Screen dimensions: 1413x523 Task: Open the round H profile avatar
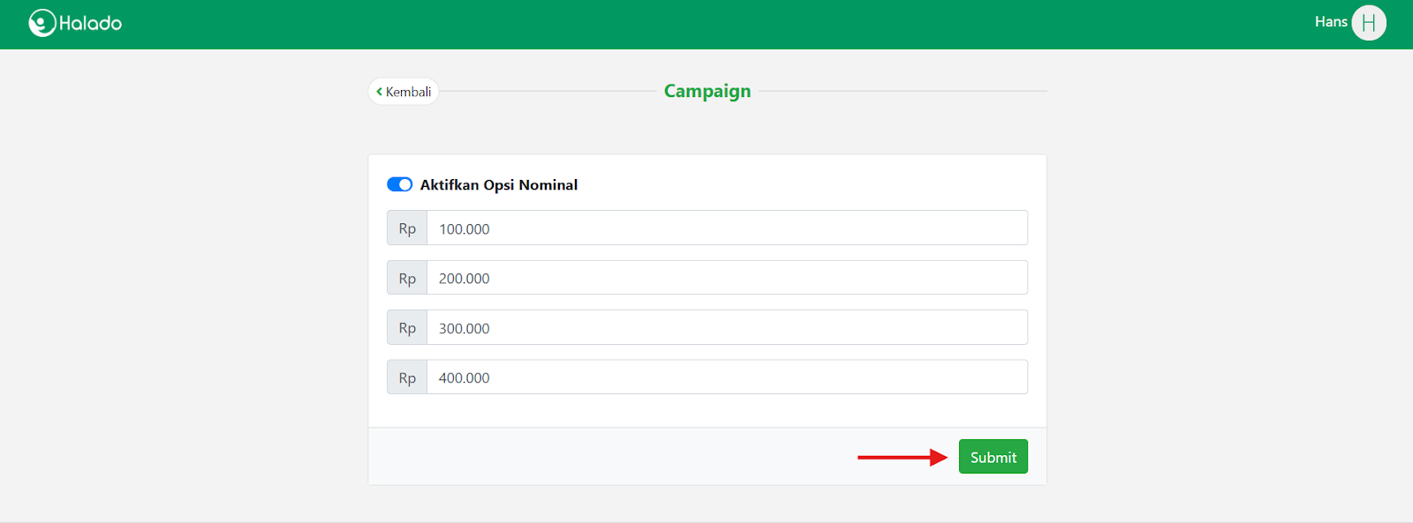tap(1368, 23)
